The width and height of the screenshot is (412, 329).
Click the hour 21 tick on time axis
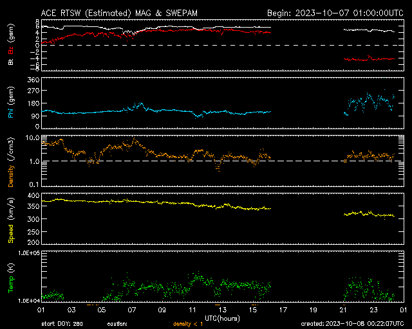(344, 310)
